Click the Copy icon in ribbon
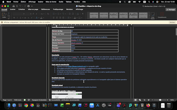 (9, 16)
